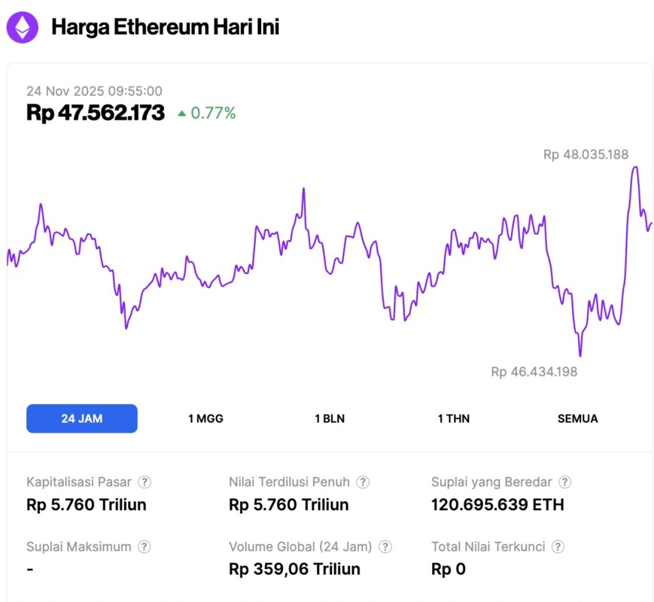Click the circulating supply value 120.695.639 ETH
Viewport: 654px width, 602px height.
coord(497,504)
